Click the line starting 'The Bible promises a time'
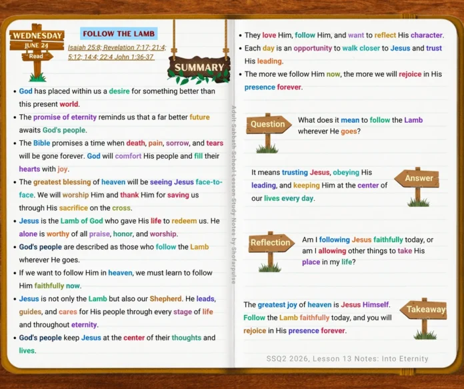The height and width of the screenshot is (389, 464). click(121, 143)
